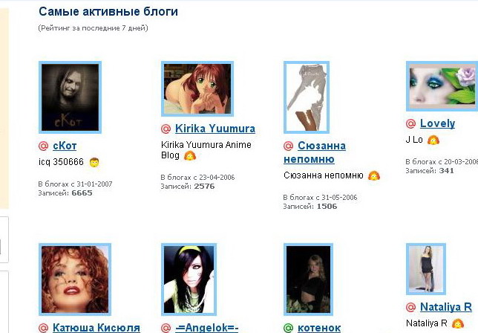Open the Сюзанна непомню blog link
The height and width of the screenshot is (333, 478).
coord(315,152)
